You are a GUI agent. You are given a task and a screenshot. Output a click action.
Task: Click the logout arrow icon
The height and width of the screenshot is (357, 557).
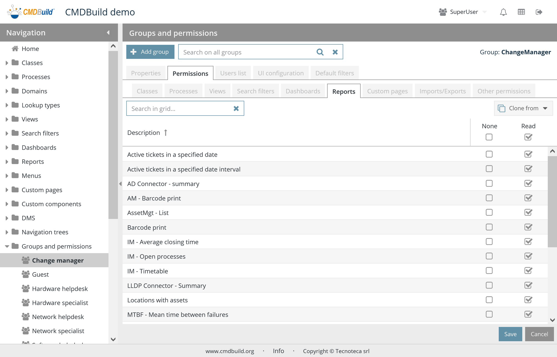tap(539, 12)
